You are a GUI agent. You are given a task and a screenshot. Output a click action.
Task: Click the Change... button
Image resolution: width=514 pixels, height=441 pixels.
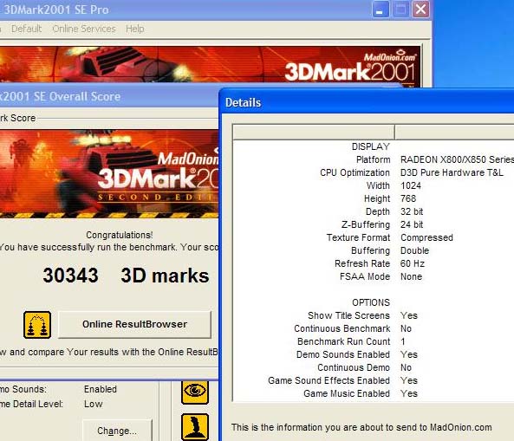point(117,431)
